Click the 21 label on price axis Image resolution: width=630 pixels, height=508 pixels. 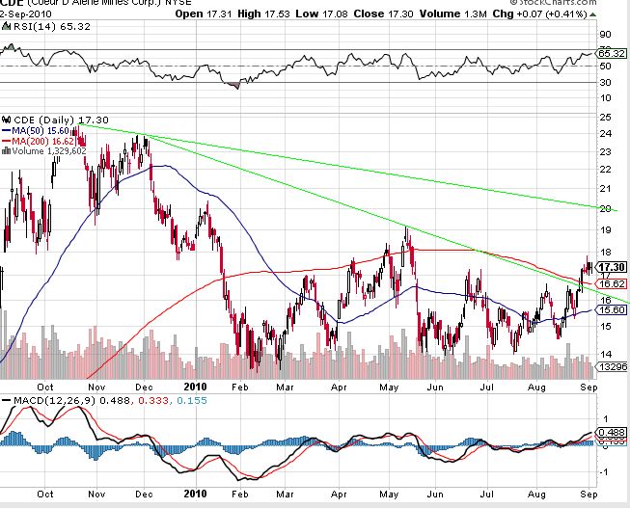pos(605,189)
